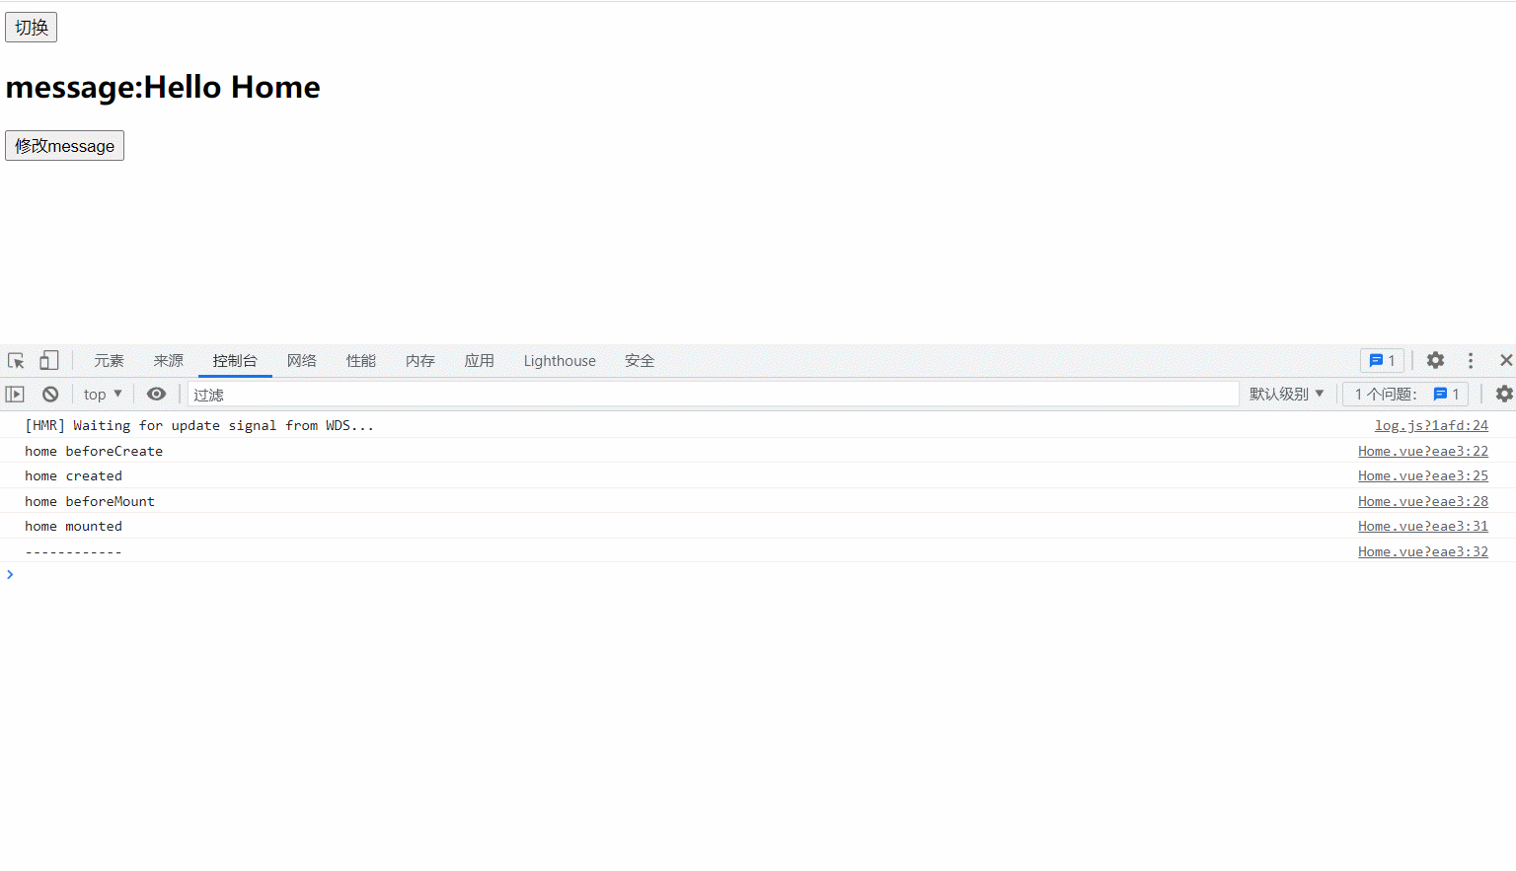Open console settings gear icon
The image size is (1516, 871).
[x=1504, y=395]
